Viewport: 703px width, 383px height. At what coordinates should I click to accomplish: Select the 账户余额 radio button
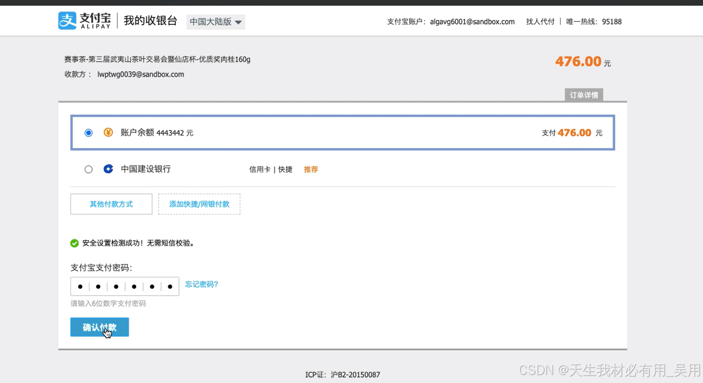click(88, 133)
